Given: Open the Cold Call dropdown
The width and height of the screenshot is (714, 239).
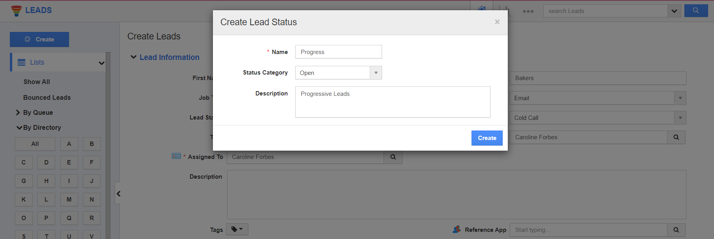Looking at the screenshot, I should point(680,118).
